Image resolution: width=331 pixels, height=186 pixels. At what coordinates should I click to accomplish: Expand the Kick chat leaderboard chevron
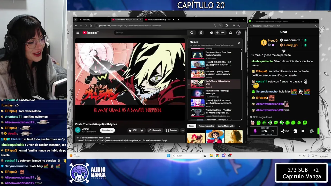tap(284, 51)
